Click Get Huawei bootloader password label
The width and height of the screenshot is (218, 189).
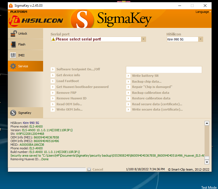[83, 87]
